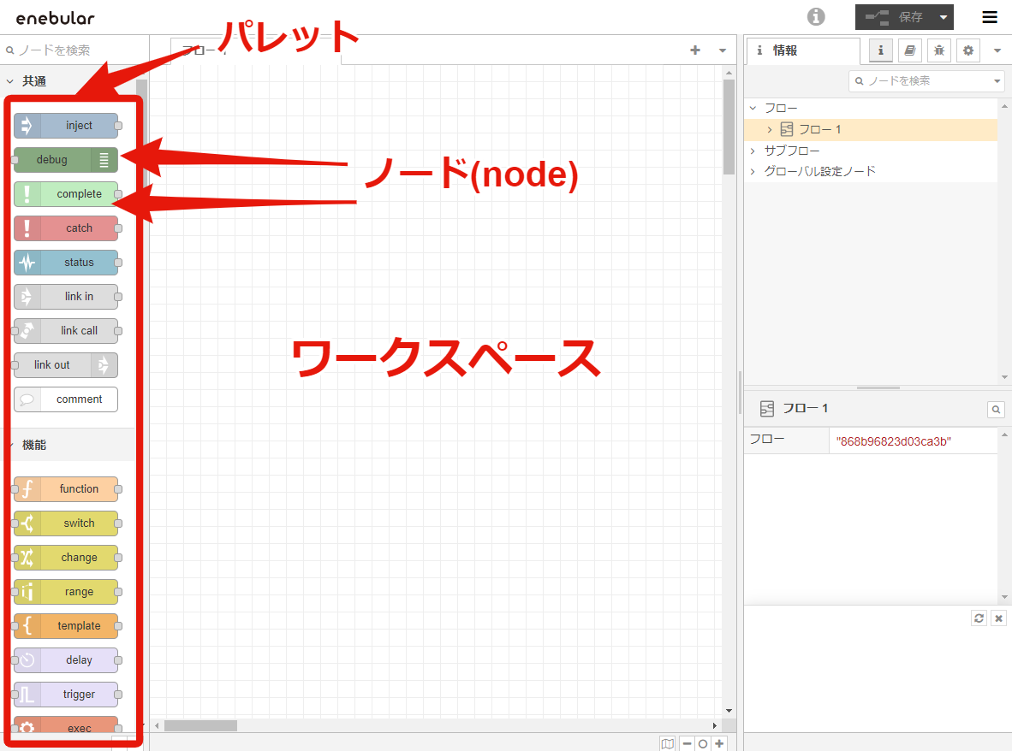Select the debug node in palette
The height and width of the screenshot is (751, 1012).
coord(66,160)
